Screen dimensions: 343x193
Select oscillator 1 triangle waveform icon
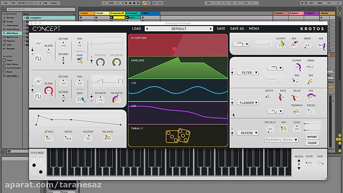(x=38, y=43)
